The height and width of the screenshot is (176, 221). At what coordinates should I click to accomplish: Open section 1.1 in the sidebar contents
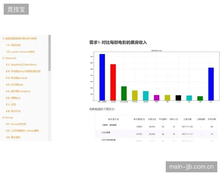click(x=13, y=45)
